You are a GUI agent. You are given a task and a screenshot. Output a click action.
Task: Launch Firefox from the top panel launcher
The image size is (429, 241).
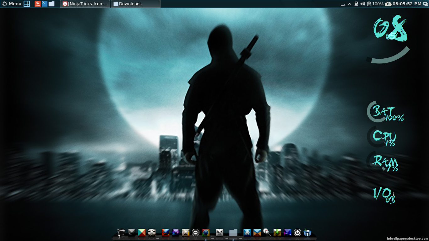pos(38,4)
